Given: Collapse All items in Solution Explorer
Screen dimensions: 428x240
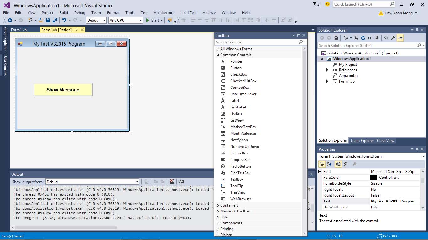Looking at the screenshot, I should 370,38.
